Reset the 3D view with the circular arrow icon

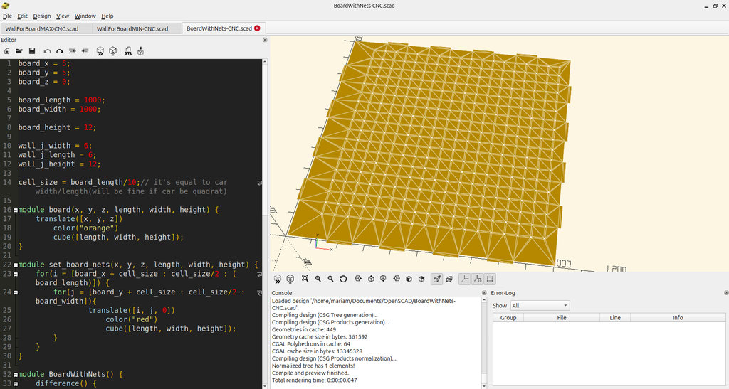[x=343, y=279]
